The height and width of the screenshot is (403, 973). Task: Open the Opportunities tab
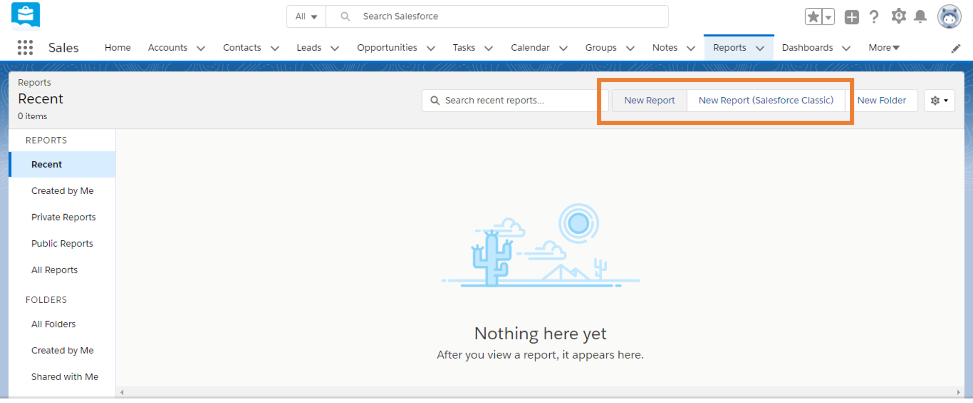(x=387, y=48)
